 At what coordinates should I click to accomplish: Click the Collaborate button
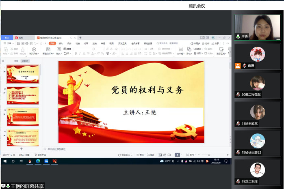206,43
